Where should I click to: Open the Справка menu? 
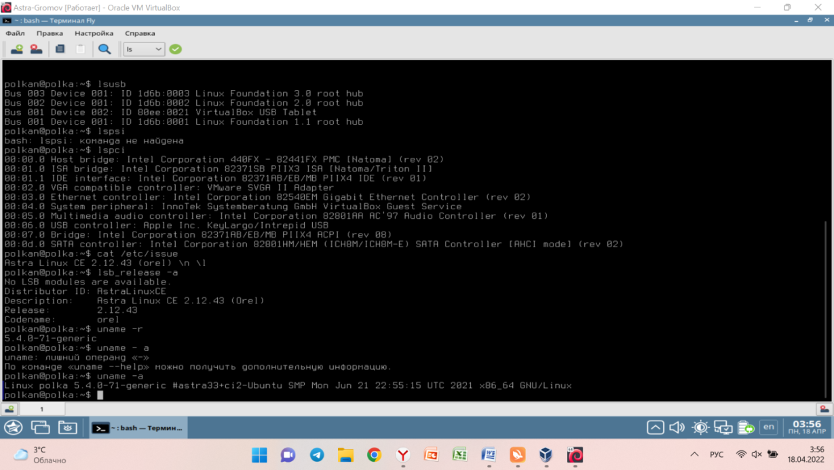click(x=140, y=33)
